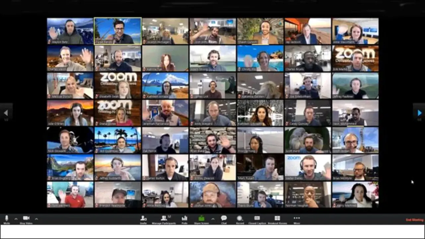Select Derek Pando's highlighted video tile

pyautogui.click(x=118, y=31)
